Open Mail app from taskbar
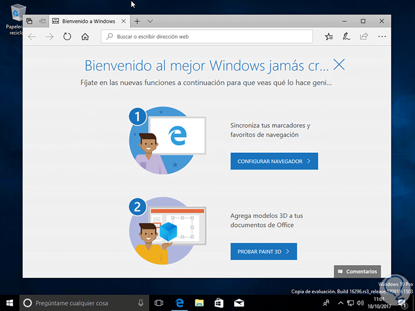The height and width of the screenshot is (311, 415). point(239,303)
